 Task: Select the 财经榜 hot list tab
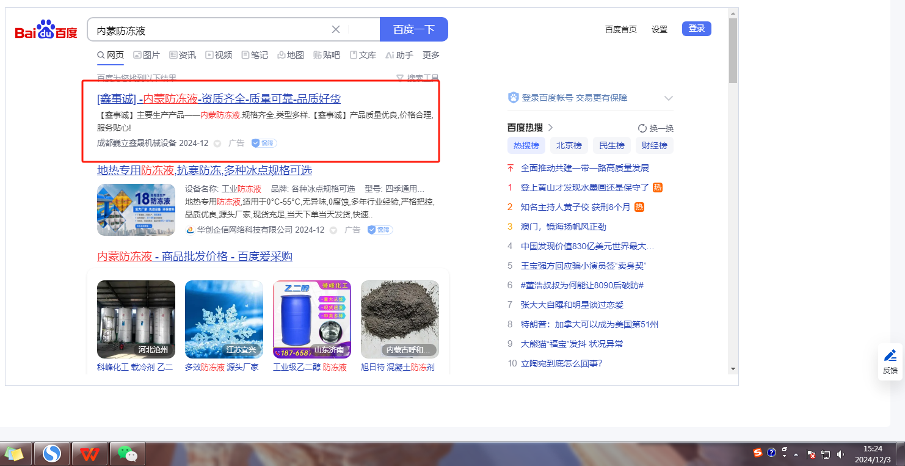click(x=655, y=145)
